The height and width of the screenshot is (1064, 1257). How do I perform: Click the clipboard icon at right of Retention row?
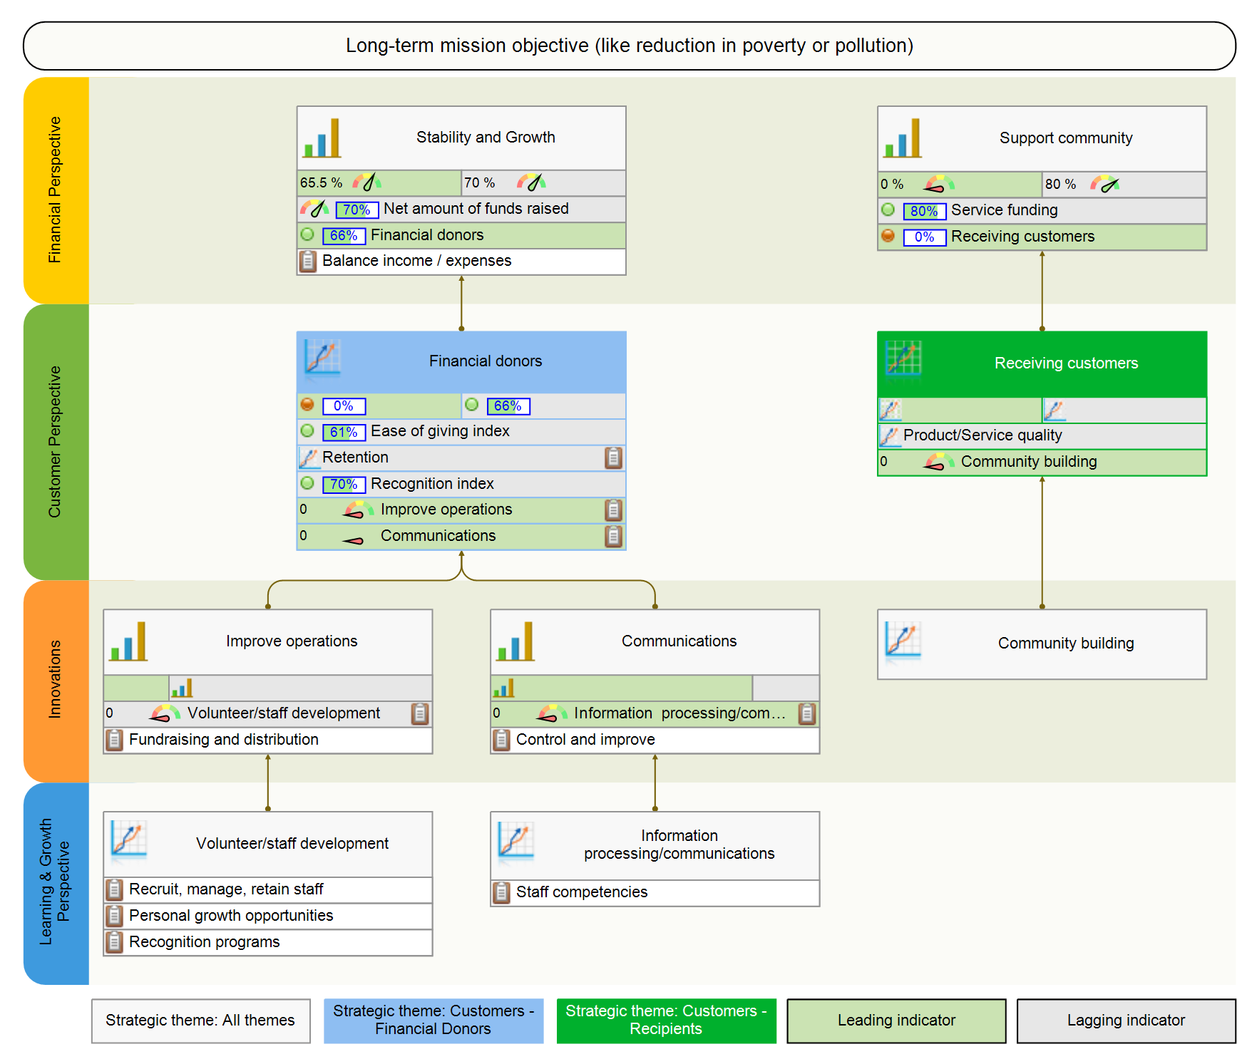[x=613, y=458]
